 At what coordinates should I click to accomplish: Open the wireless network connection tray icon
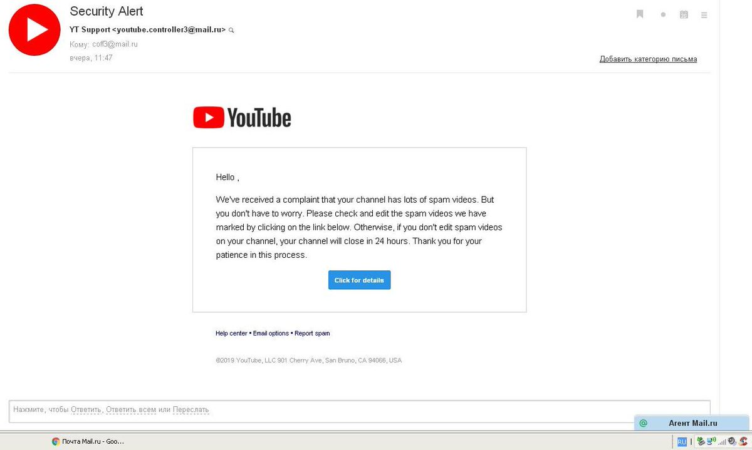point(711,442)
